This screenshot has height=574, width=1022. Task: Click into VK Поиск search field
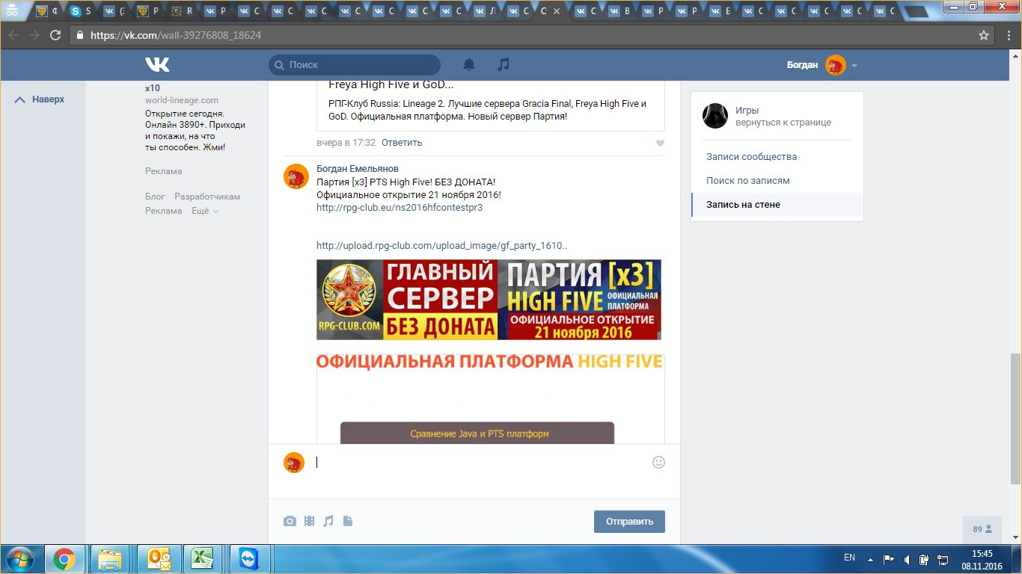point(355,65)
